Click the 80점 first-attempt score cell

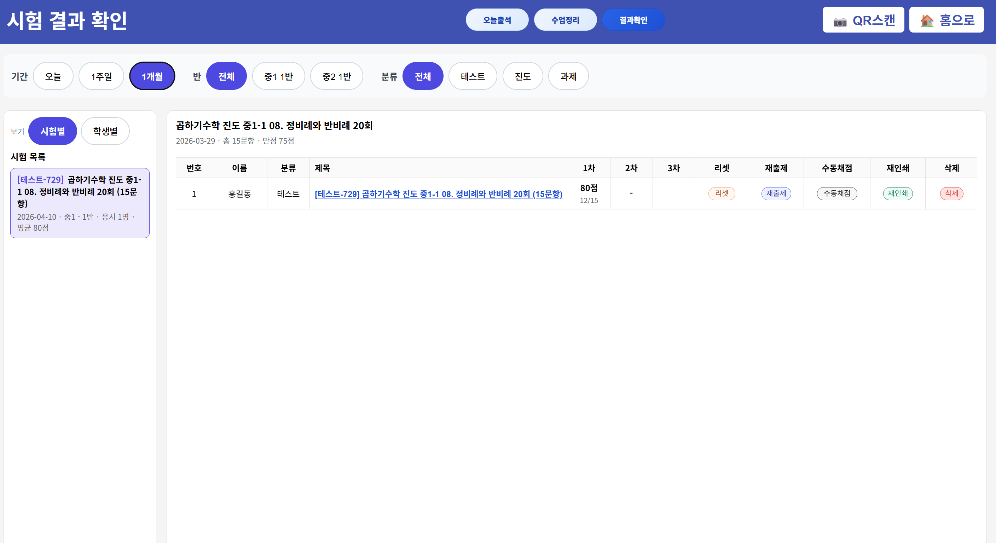tap(589, 193)
